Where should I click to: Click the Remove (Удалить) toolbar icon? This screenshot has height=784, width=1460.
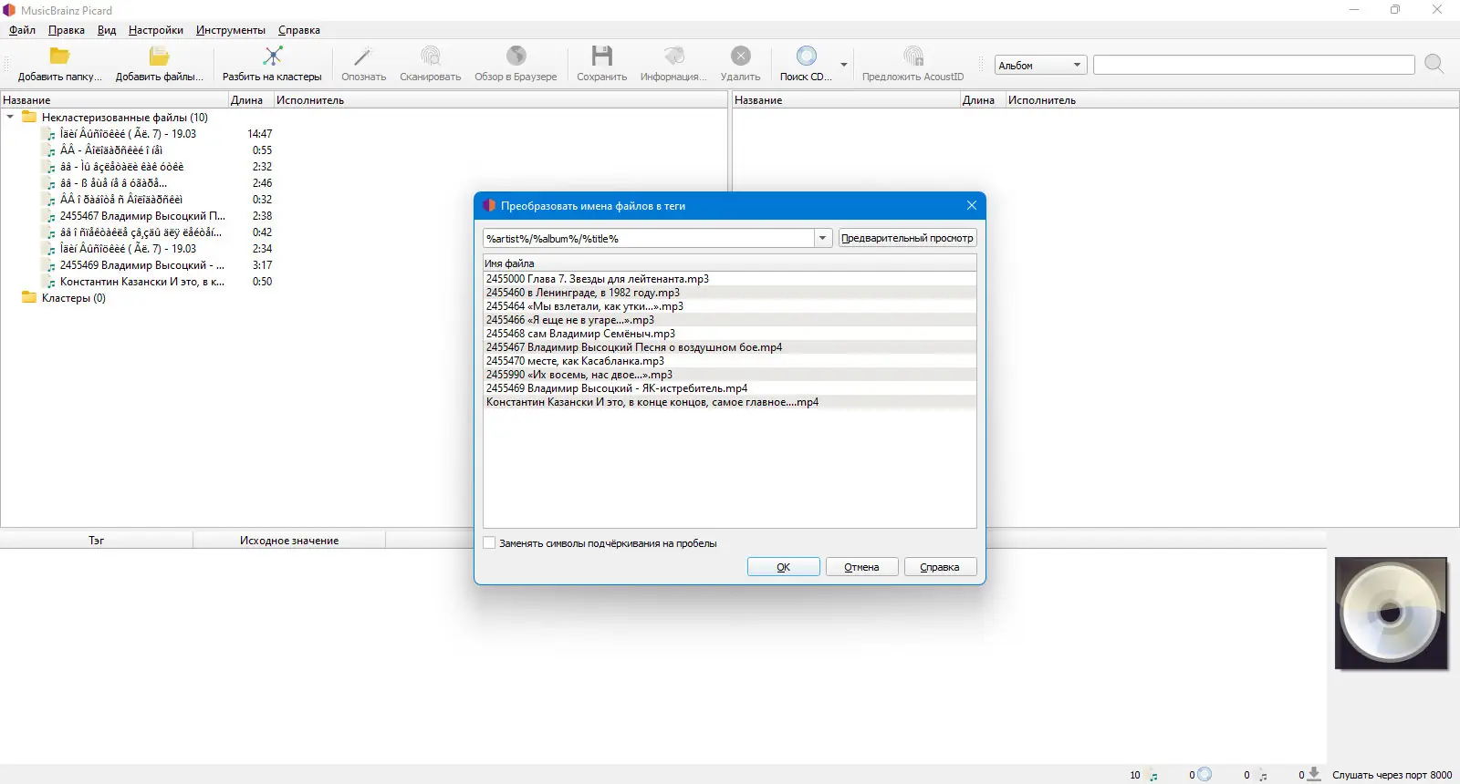(x=741, y=57)
